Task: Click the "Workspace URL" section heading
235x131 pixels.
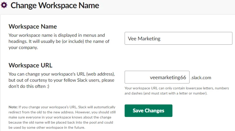Action: pos(31,65)
